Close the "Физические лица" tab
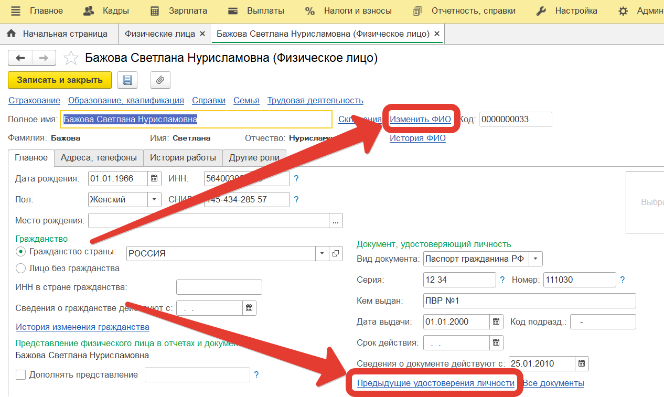 tap(202, 34)
